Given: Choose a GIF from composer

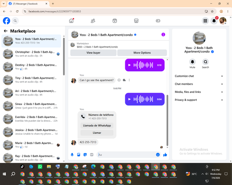Looking at the screenshot, I should [x=91, y=154].
